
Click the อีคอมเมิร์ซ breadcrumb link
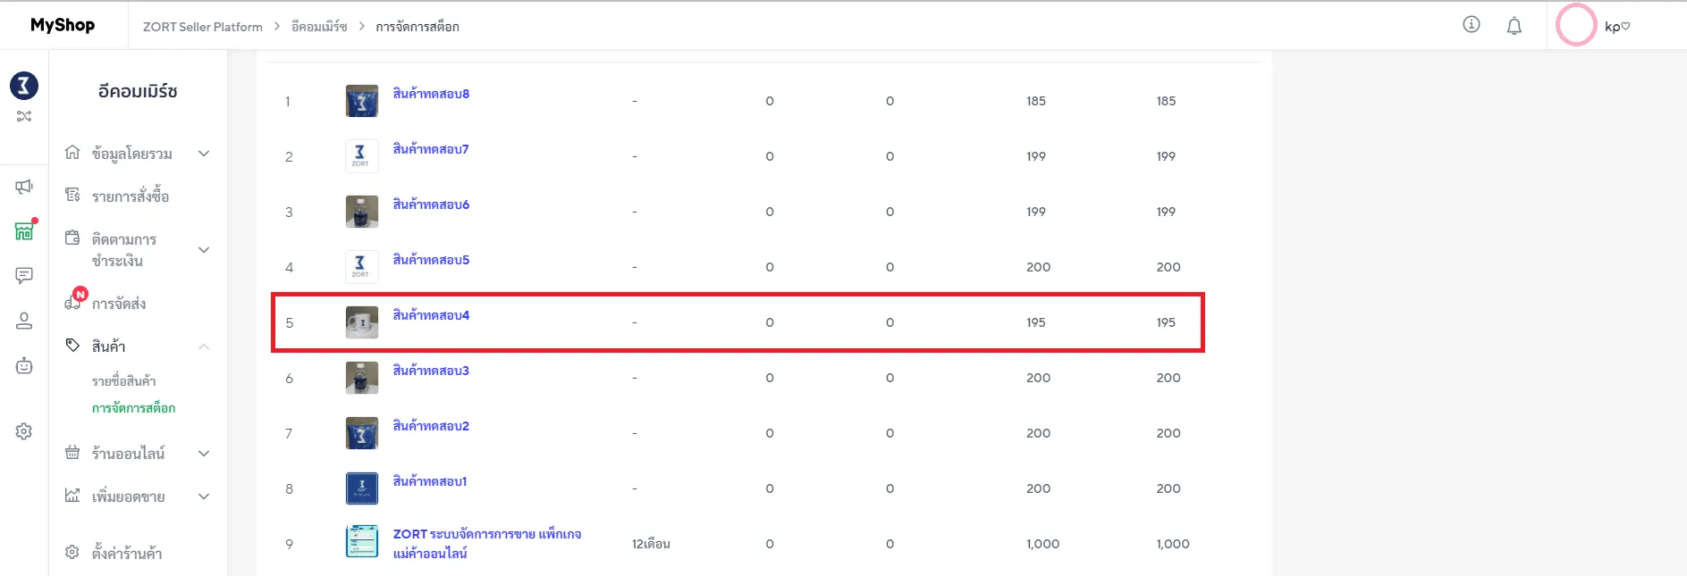(319, 27)
